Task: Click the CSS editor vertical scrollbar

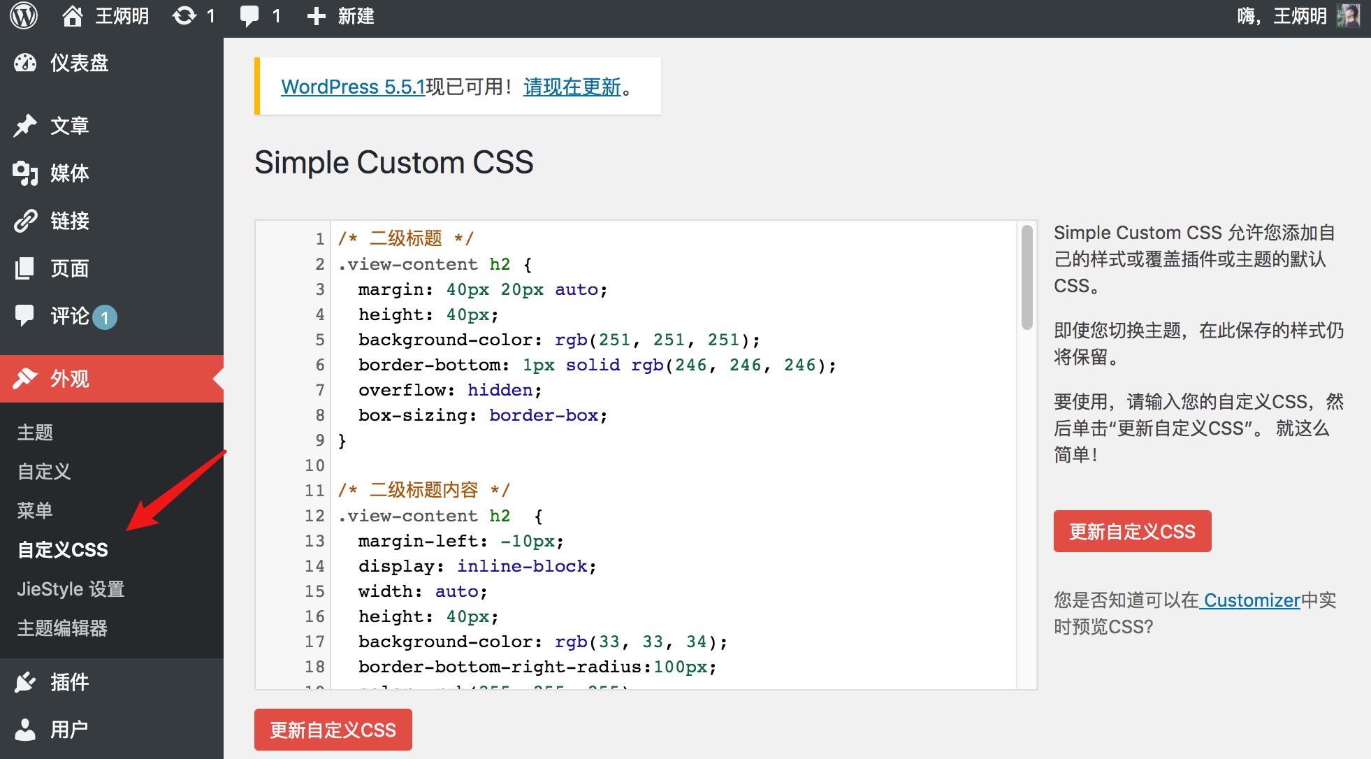Action: pos(1027,277)
